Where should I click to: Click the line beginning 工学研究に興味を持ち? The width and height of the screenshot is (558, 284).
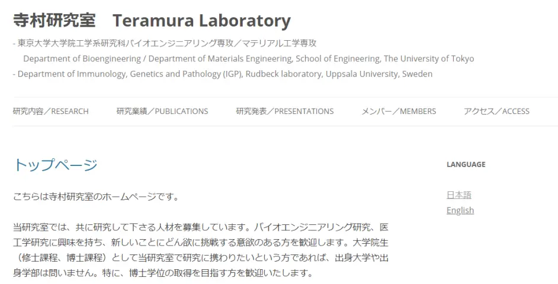click(200, 243)
